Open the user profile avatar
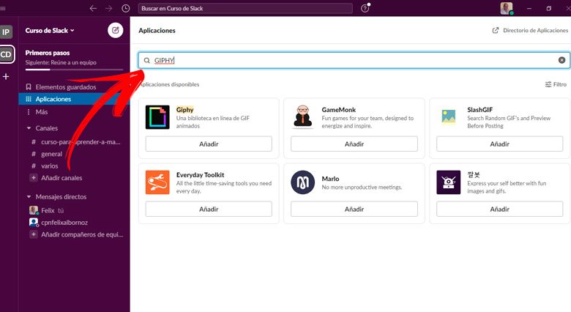This screenshot has width=571, height=312. [506, 8]
